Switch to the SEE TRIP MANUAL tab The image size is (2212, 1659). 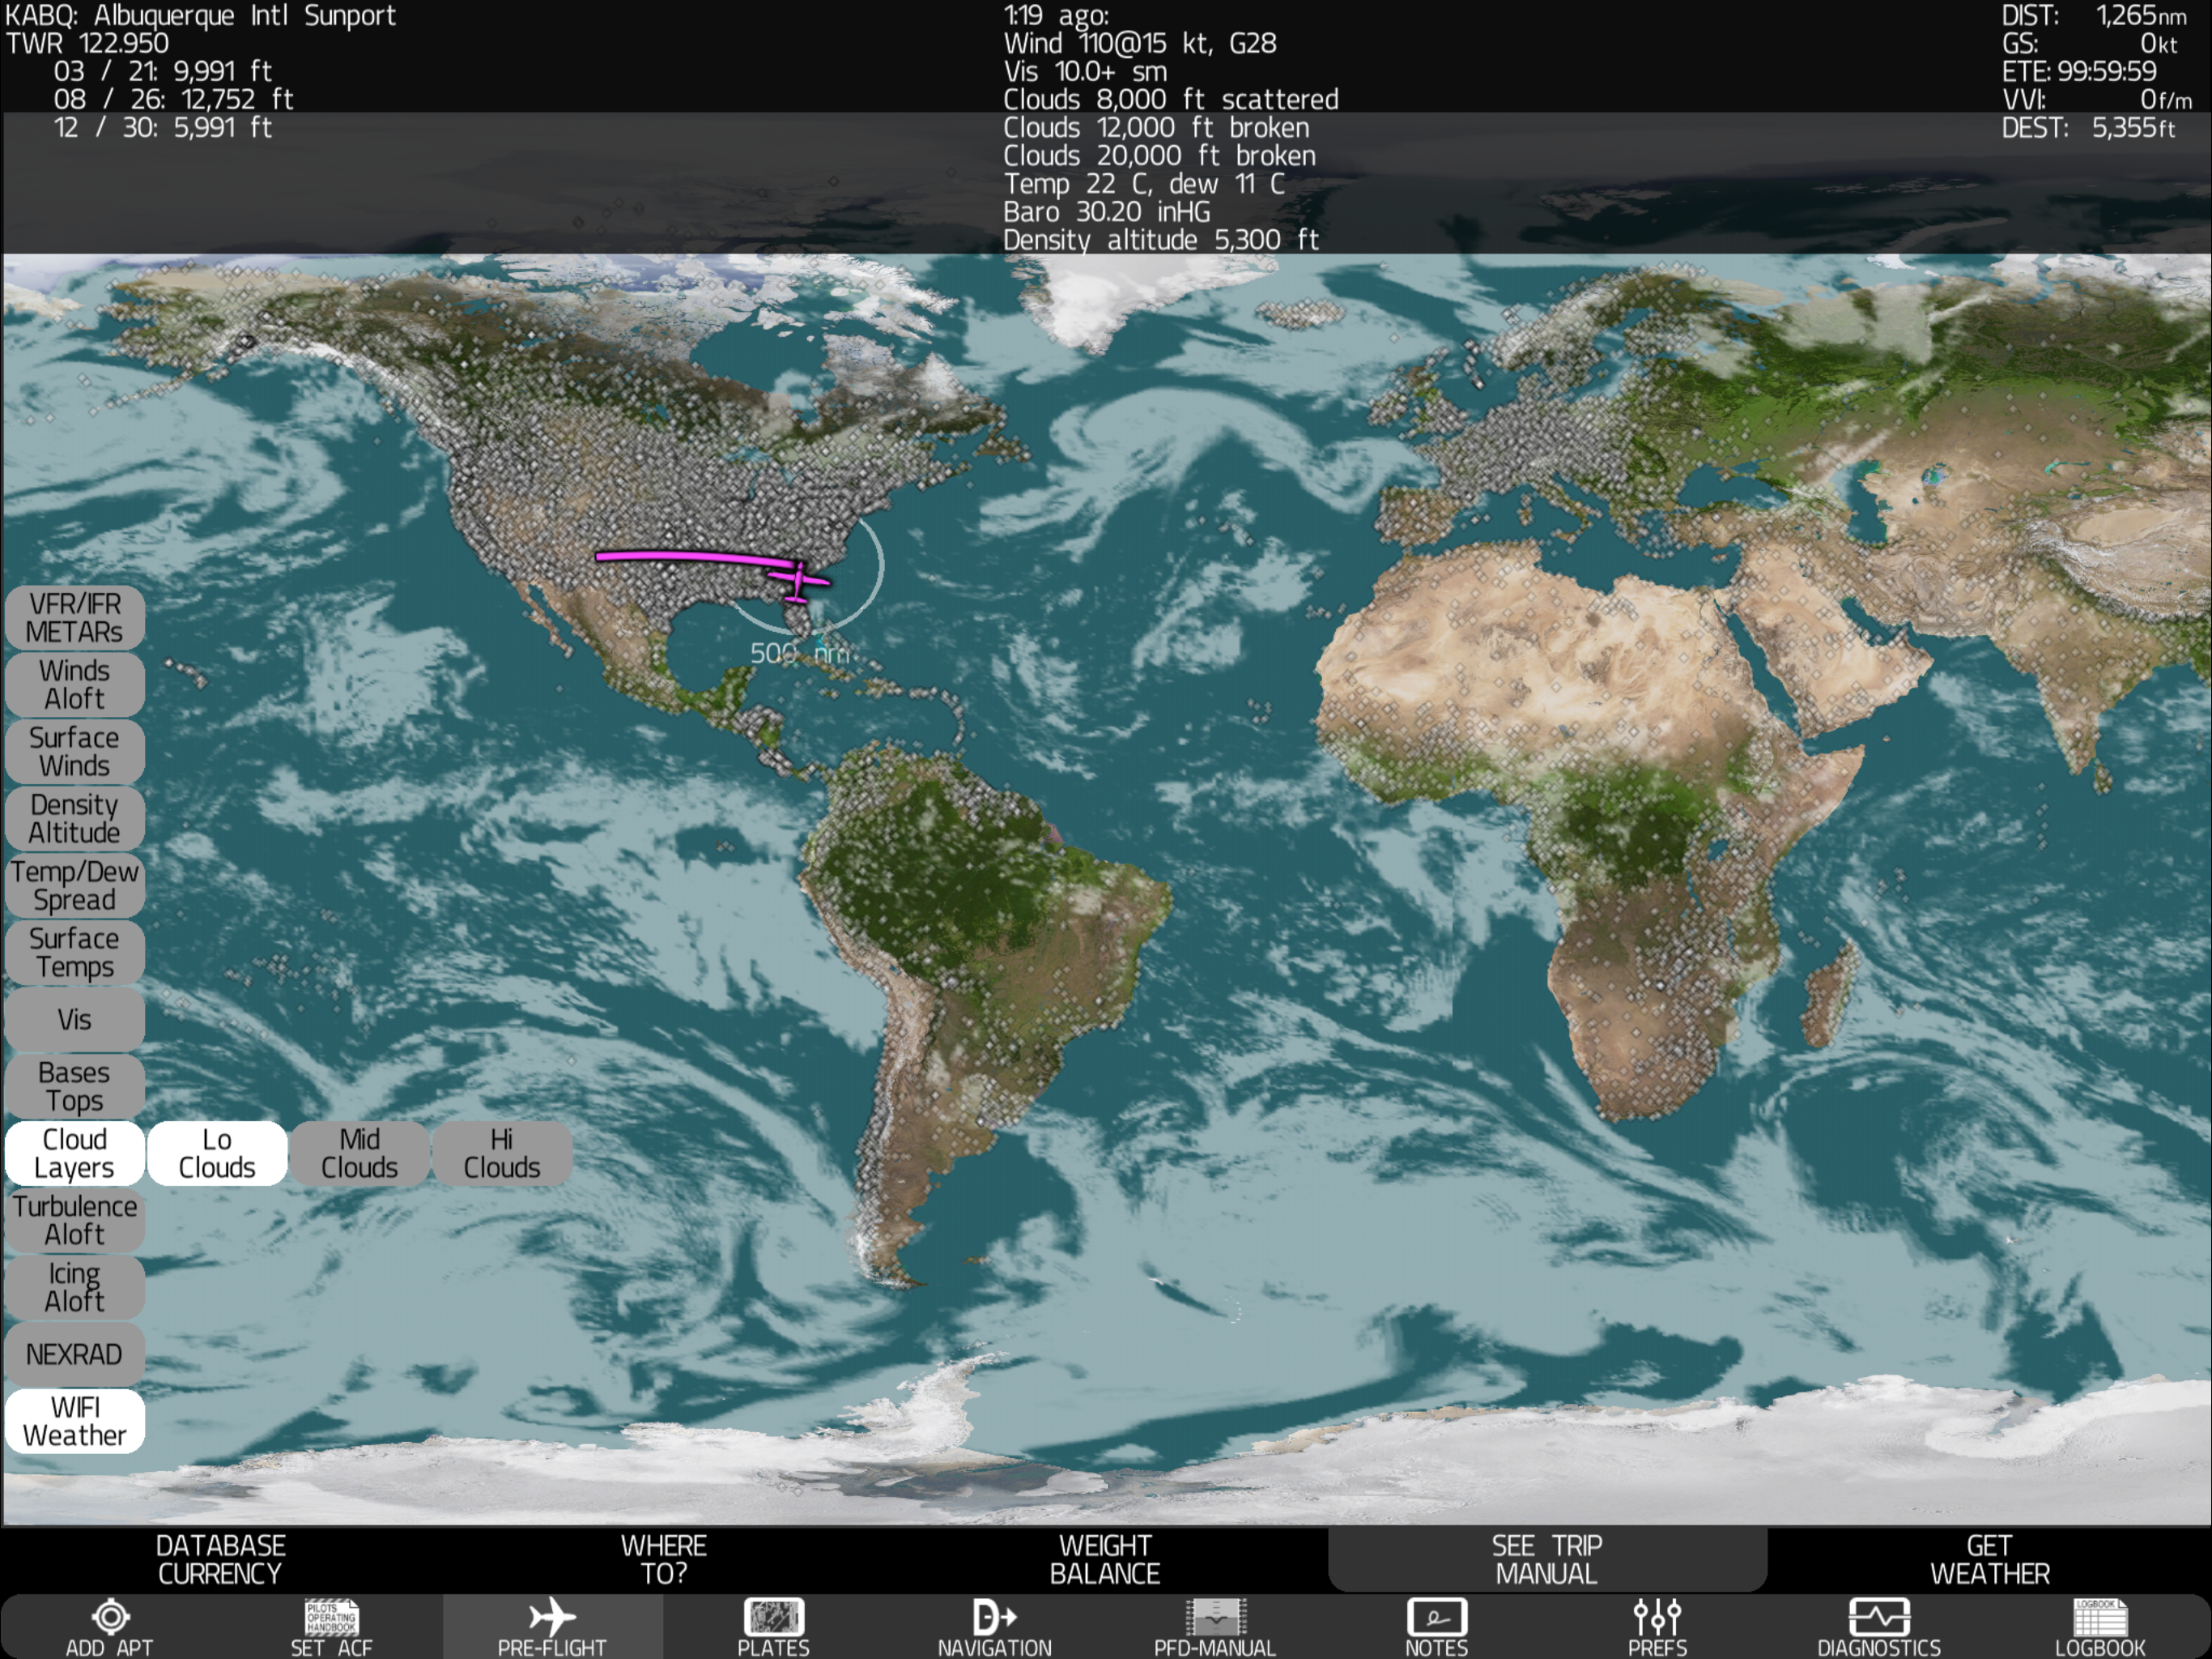tap(1546, 1559)
